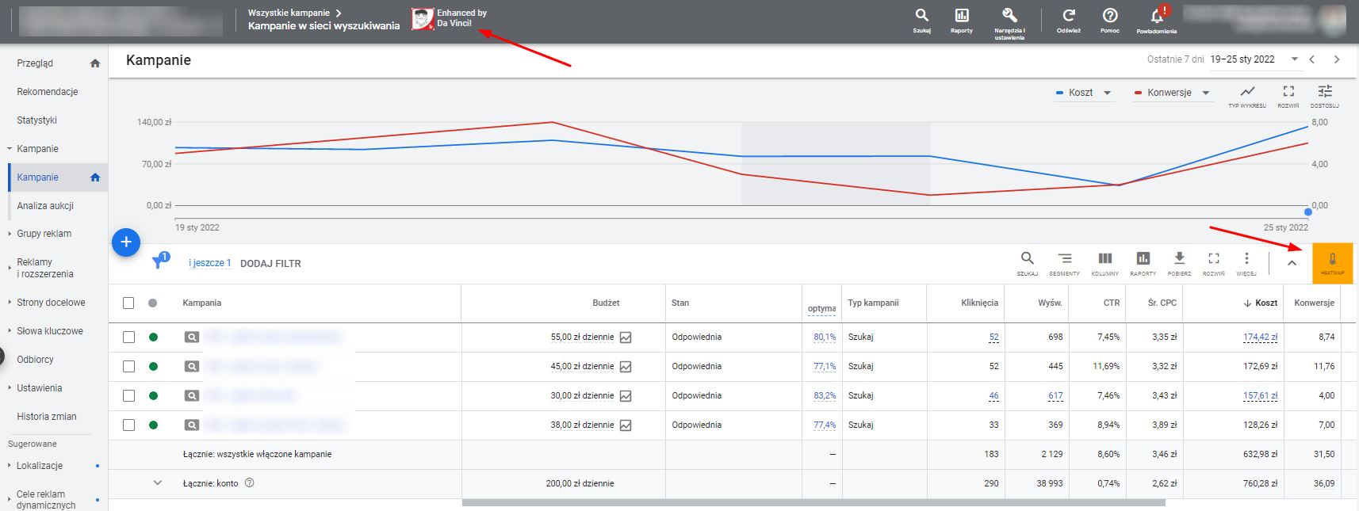This screenshot has height=511, width=1359.
Task: Expand Słowa kluczowe in sidebar
Action: click(x=10, y=331)
